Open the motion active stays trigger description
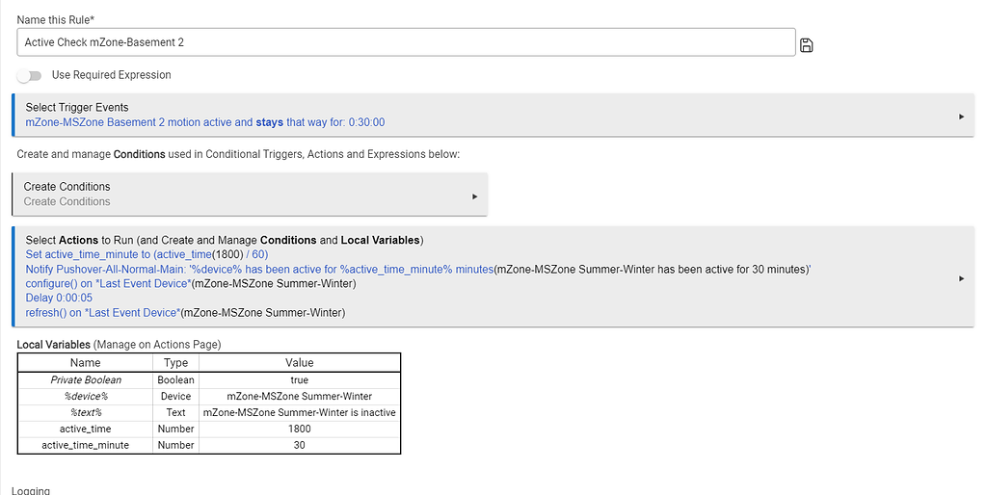Screen dimensions: 987x495 tap(205, 122)
